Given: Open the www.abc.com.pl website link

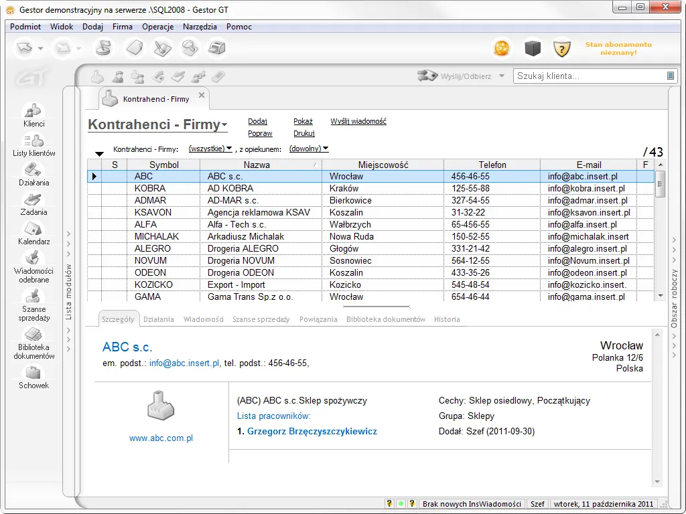Looking at the screenshot, I should click(x=161, y=438).
